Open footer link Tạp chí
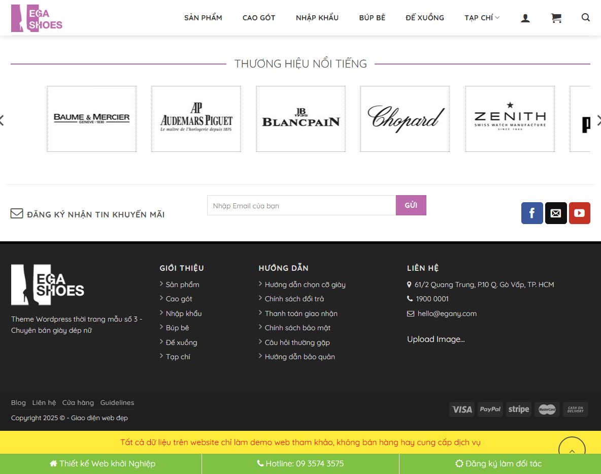This screenshot has height=474, width=601. pos(178,357)
